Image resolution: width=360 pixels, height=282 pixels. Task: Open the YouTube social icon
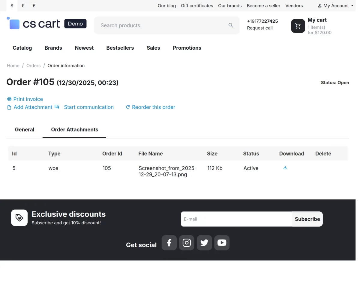pyautogui.click(x=222, y=243)
